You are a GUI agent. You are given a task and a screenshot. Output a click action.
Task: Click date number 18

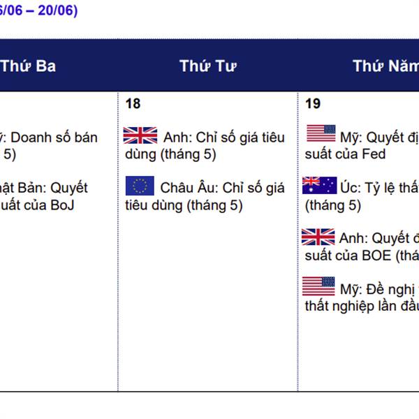coord(133,104)
